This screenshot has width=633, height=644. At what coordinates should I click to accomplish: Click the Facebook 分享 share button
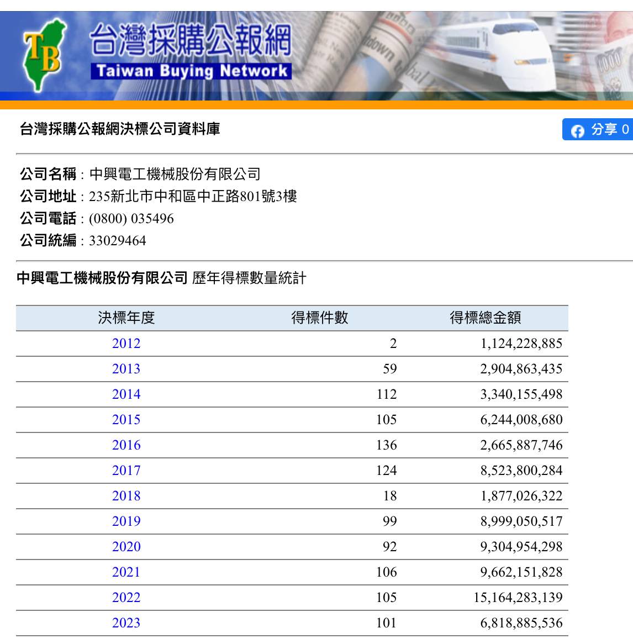(x=598, y=129)
